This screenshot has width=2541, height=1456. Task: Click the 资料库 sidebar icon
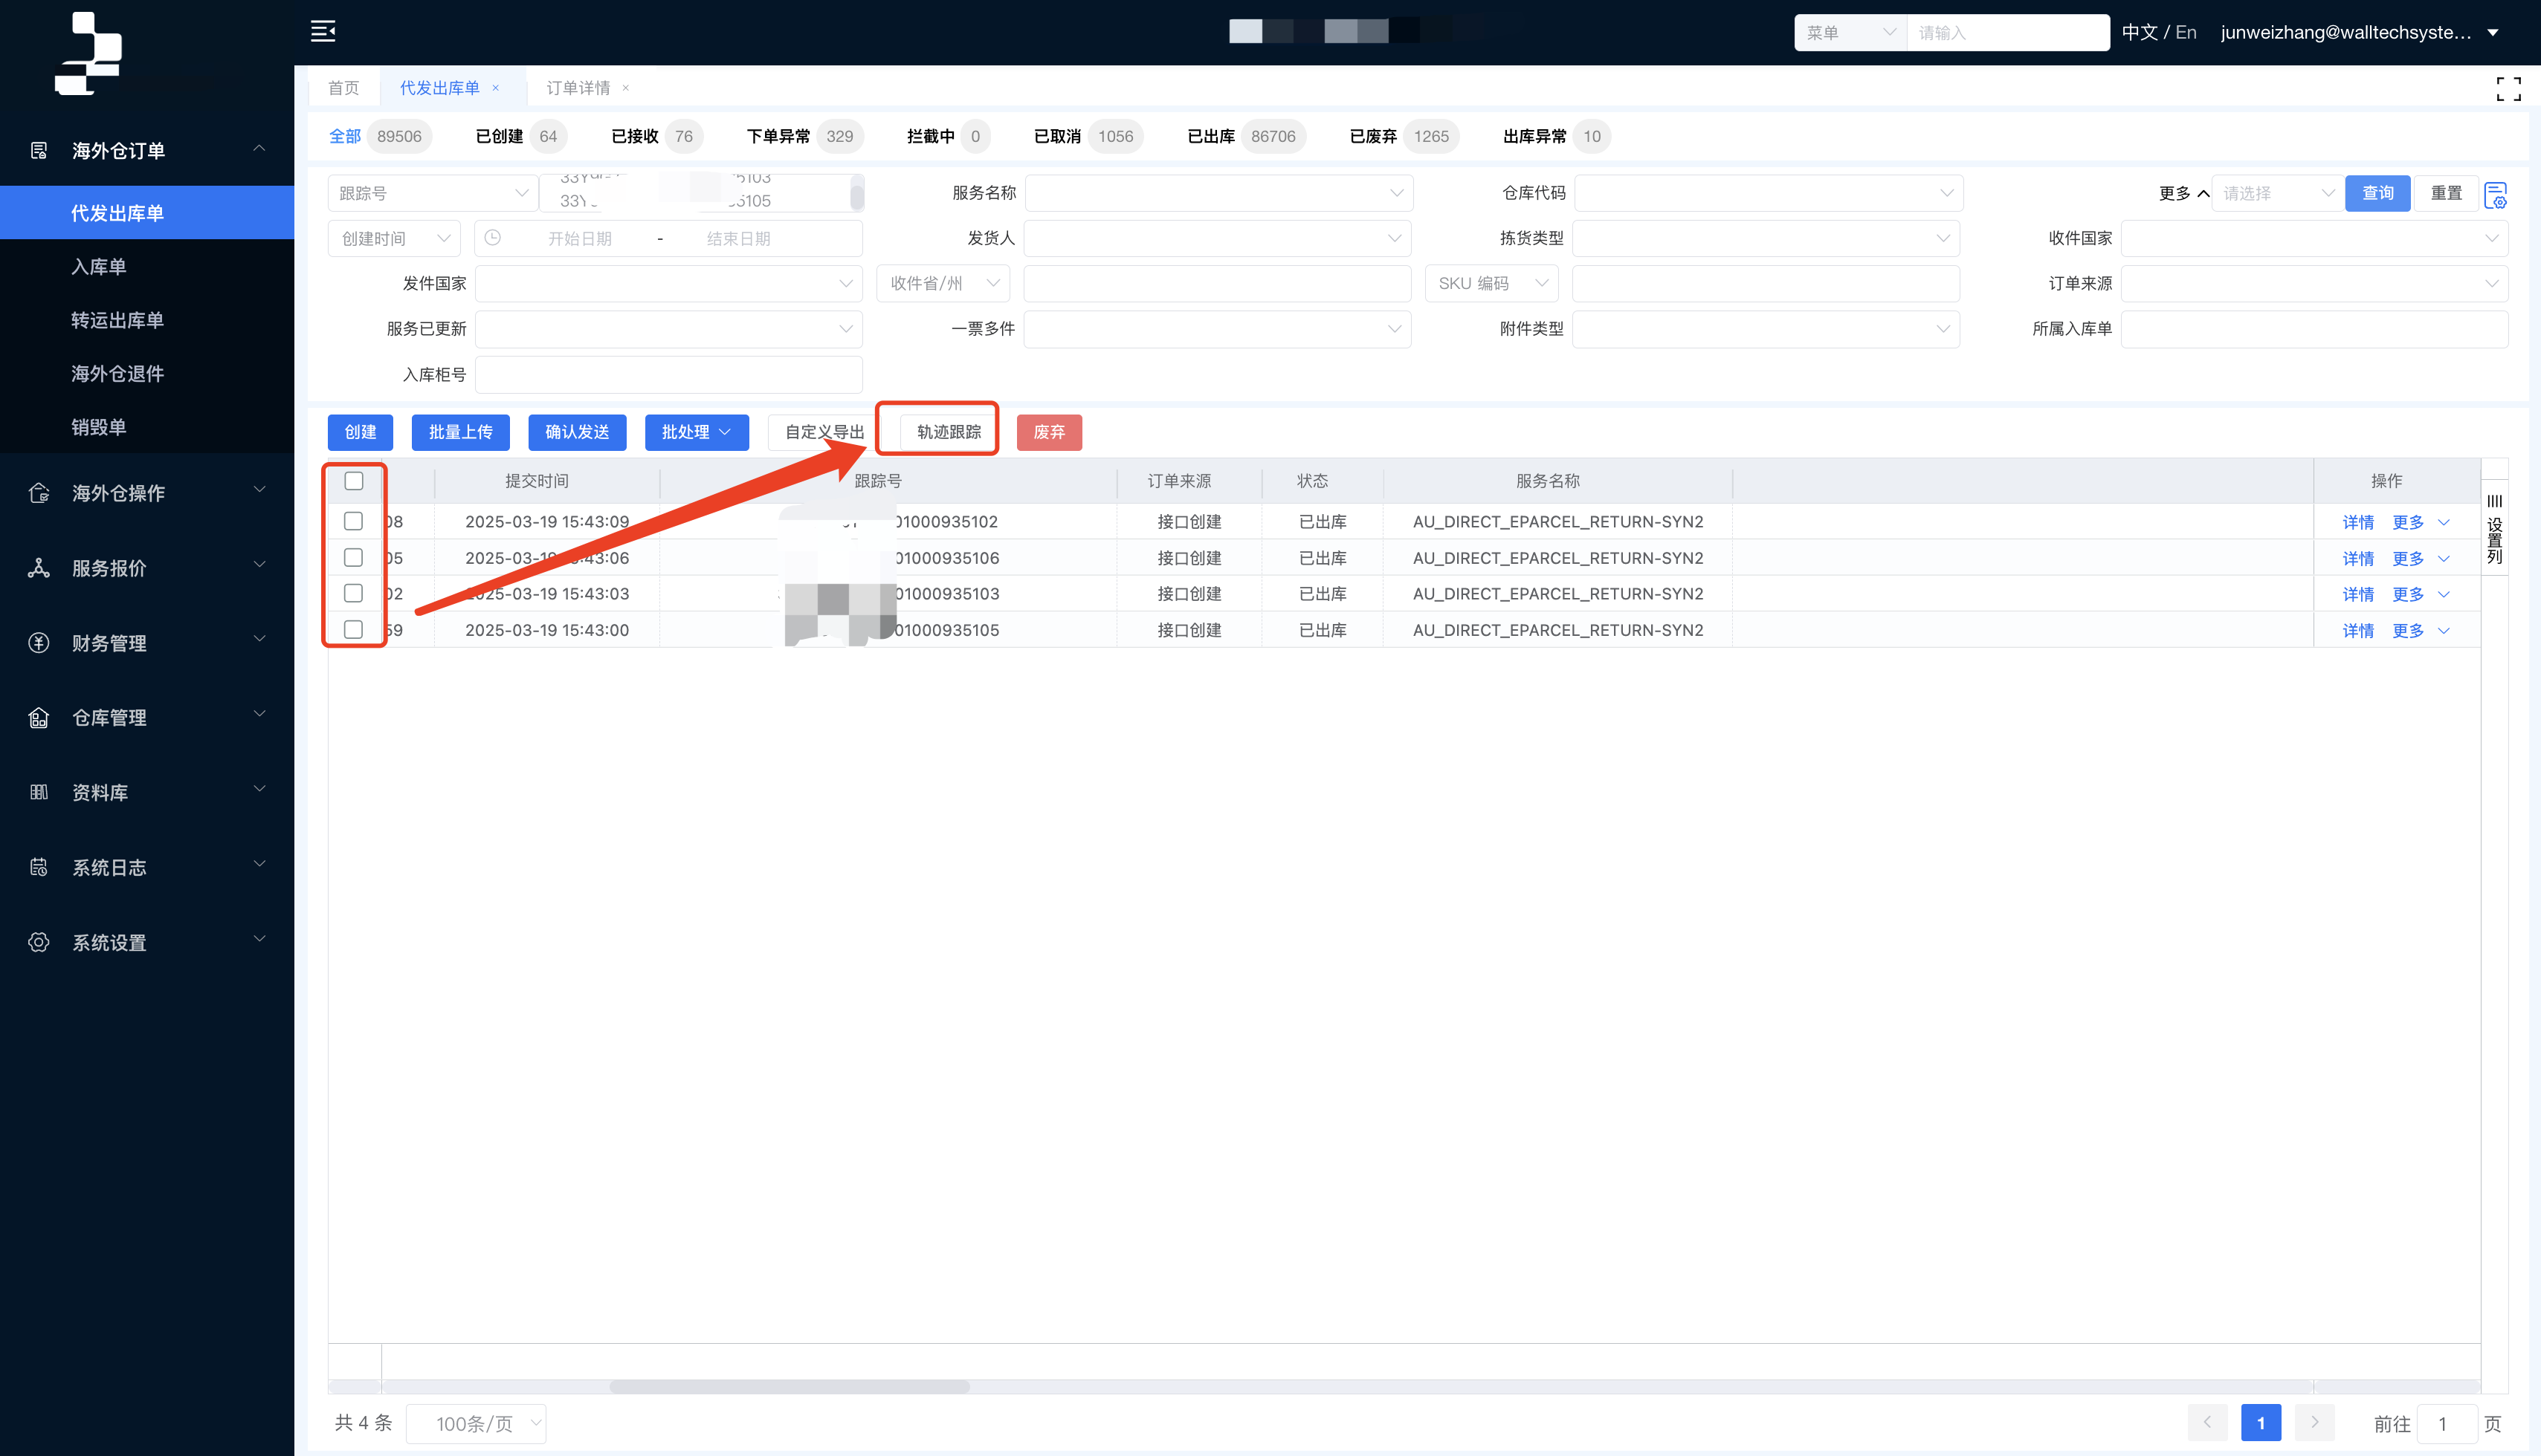[x=39, y=792]
